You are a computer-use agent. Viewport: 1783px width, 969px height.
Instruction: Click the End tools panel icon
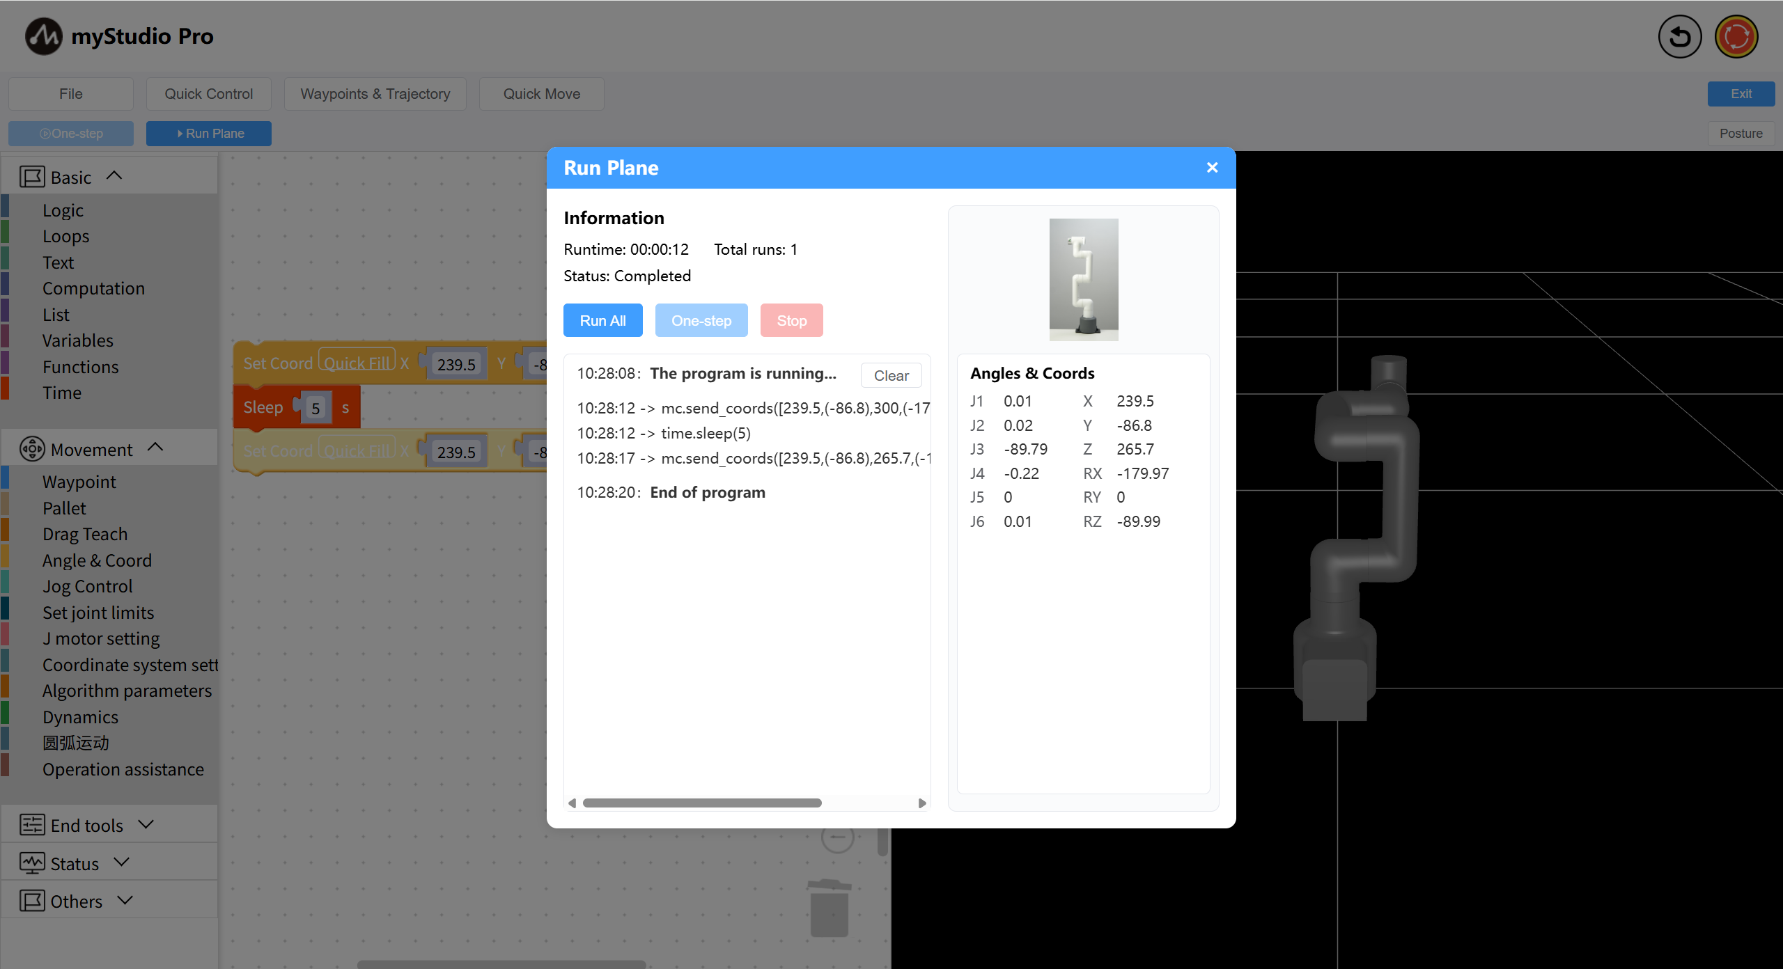pyautogui.click(x=32, y=825)
